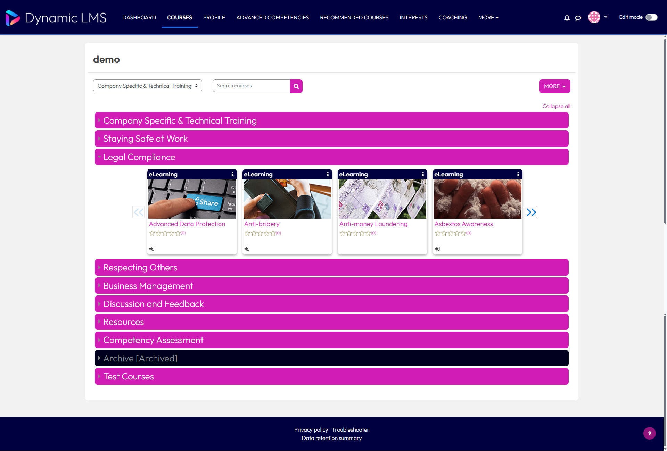The height and width of the screenshot is (451, 667).
Task: Expand Competency Assessment section
Action: click(332, 340)
